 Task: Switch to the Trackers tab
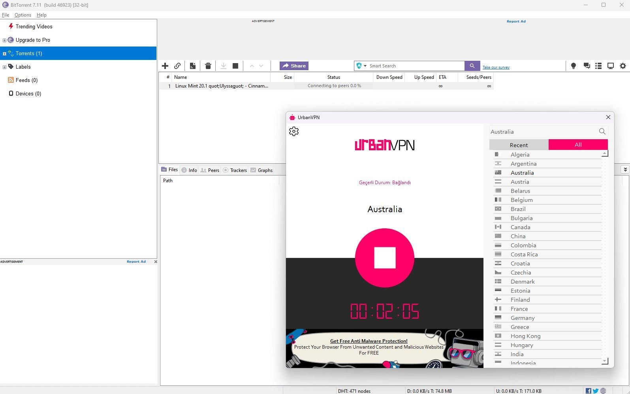click(235, 170)
